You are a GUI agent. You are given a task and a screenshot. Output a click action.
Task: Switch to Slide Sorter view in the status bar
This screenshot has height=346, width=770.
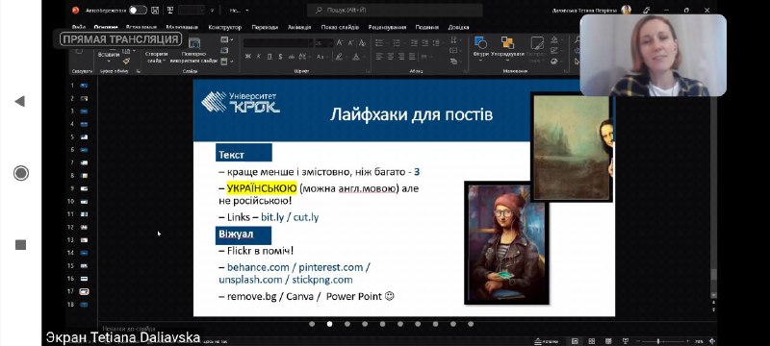592,341
